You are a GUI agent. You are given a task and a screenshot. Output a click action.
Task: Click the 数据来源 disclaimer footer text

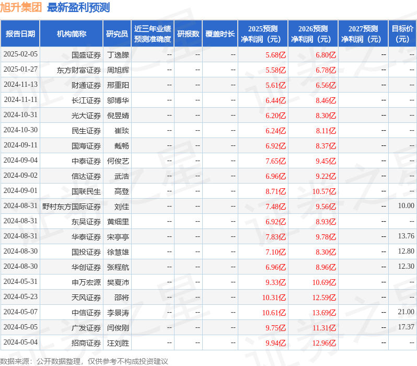(84, 361)
